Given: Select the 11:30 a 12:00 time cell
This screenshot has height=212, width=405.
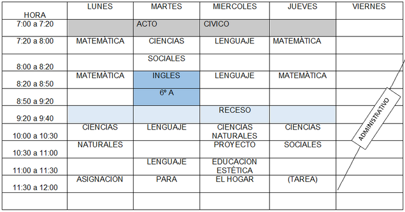Looking at the screenshot, I should tap(35, 184).
